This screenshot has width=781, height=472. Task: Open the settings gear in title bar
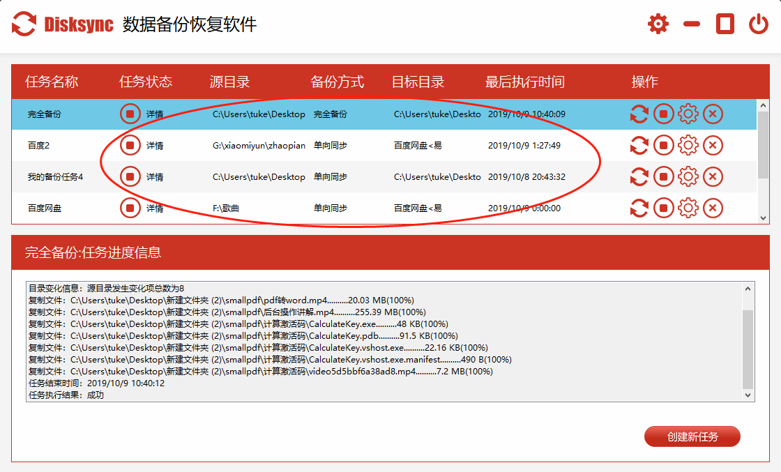point(658,24)
